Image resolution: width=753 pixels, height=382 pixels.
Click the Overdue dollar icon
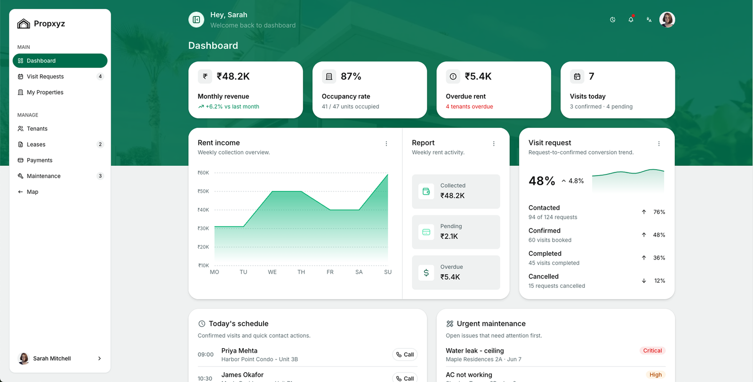click(426, 273)
